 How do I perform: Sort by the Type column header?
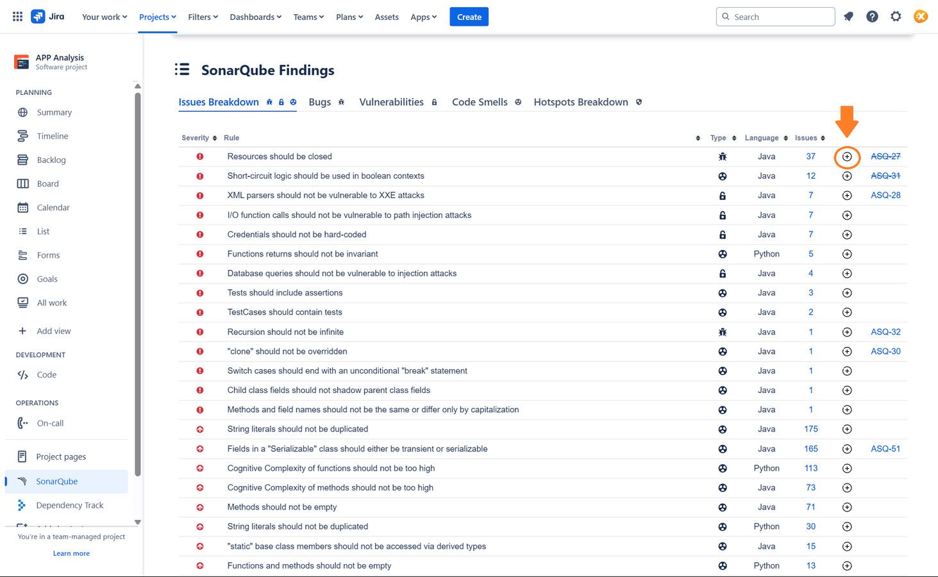tap(723, 138)
